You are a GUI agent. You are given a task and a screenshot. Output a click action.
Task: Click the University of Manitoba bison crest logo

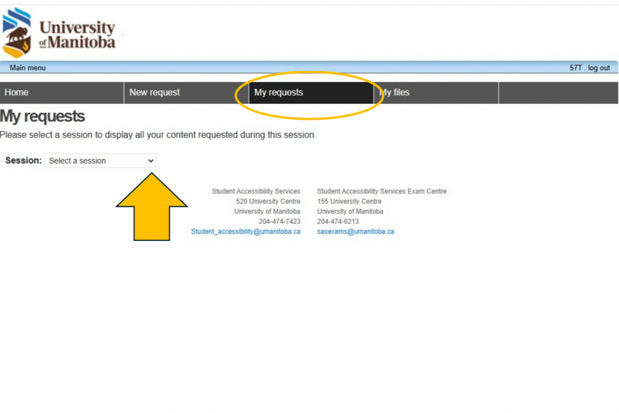[17, 32]
